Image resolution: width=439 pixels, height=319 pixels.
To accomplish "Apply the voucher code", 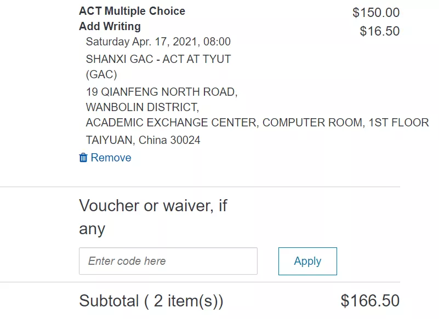I will pyautogui.click(x=307, y=261).
